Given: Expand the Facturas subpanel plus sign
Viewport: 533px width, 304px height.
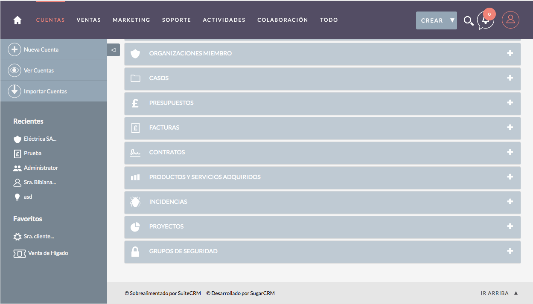Looking at the screenshot, I should tap(510, 127).
